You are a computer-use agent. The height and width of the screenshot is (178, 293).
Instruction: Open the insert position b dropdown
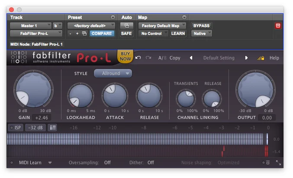coord(58,26)
